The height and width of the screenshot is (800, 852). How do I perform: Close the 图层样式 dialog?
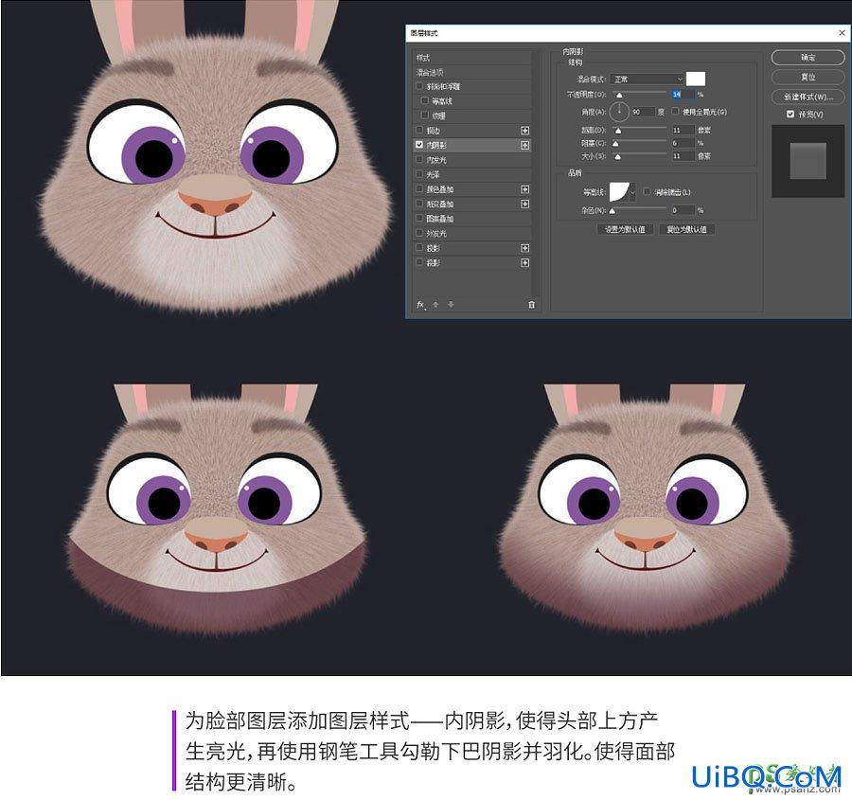pos(842,33)
